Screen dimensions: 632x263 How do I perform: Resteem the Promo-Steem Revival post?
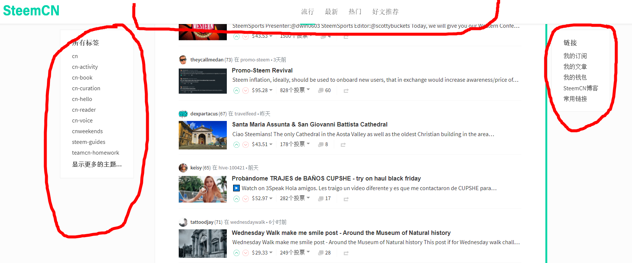point(346,91)
